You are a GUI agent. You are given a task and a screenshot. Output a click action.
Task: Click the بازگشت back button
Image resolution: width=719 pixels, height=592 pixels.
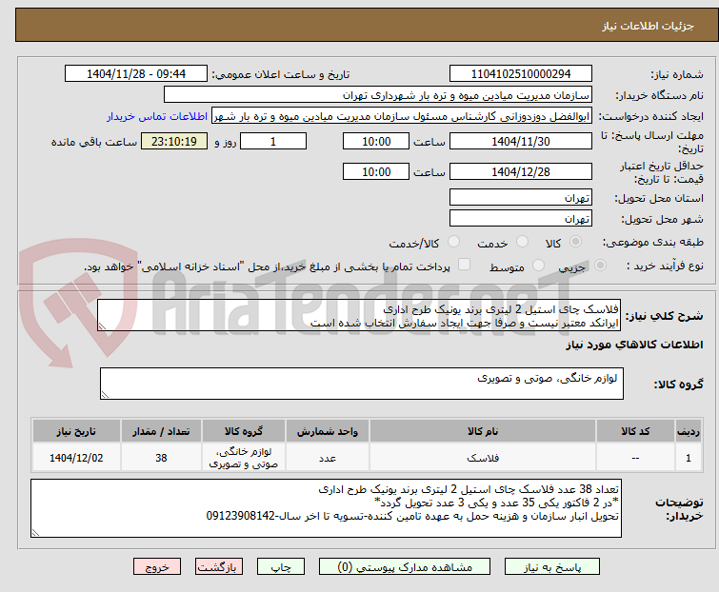[x=218, y=567]
